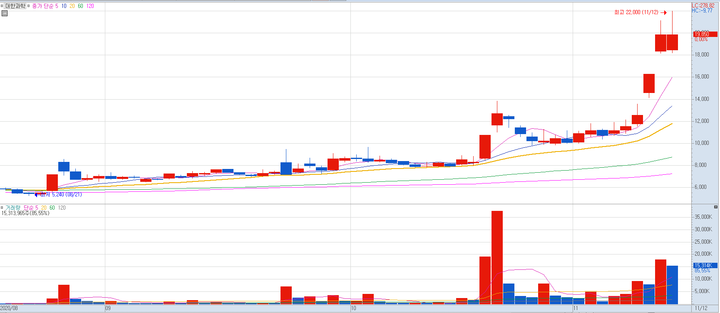Click the orange 20 volume average label
The height and width of the screenshot is (313, 720).
(44, 208)
